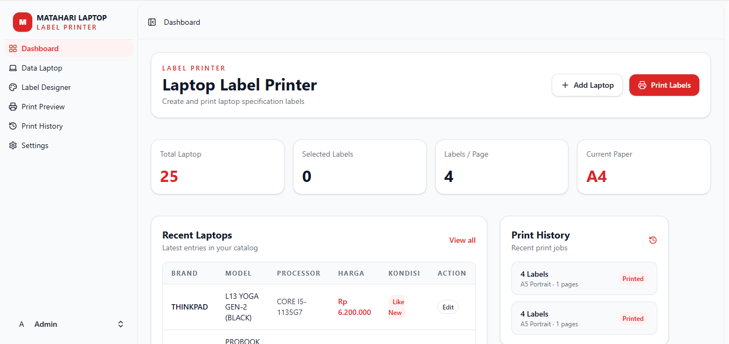Click the HARGA column header

[x=351, y=273]
